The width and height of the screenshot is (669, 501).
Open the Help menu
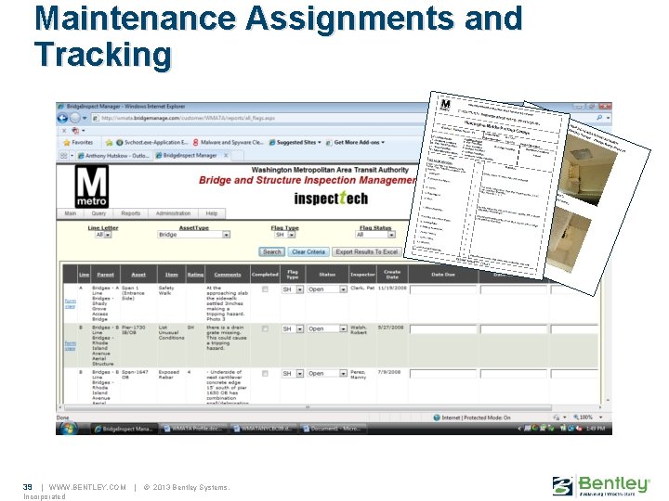[212, 213]
